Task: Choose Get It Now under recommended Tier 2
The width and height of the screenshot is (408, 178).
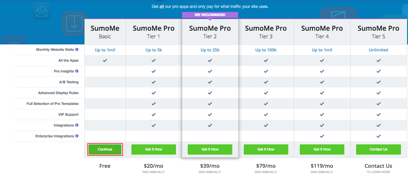Action: click(x=210, y=149)
